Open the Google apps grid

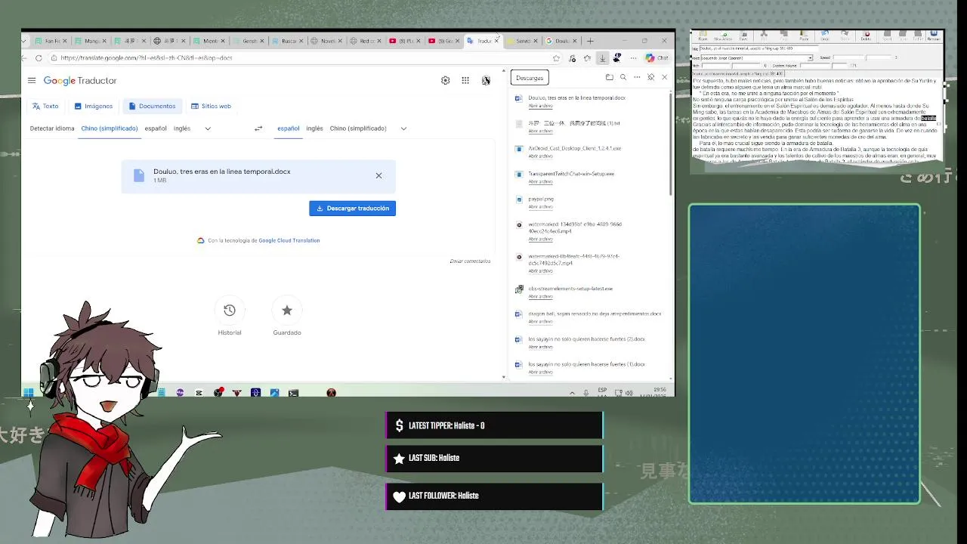[x=465, y=80]
